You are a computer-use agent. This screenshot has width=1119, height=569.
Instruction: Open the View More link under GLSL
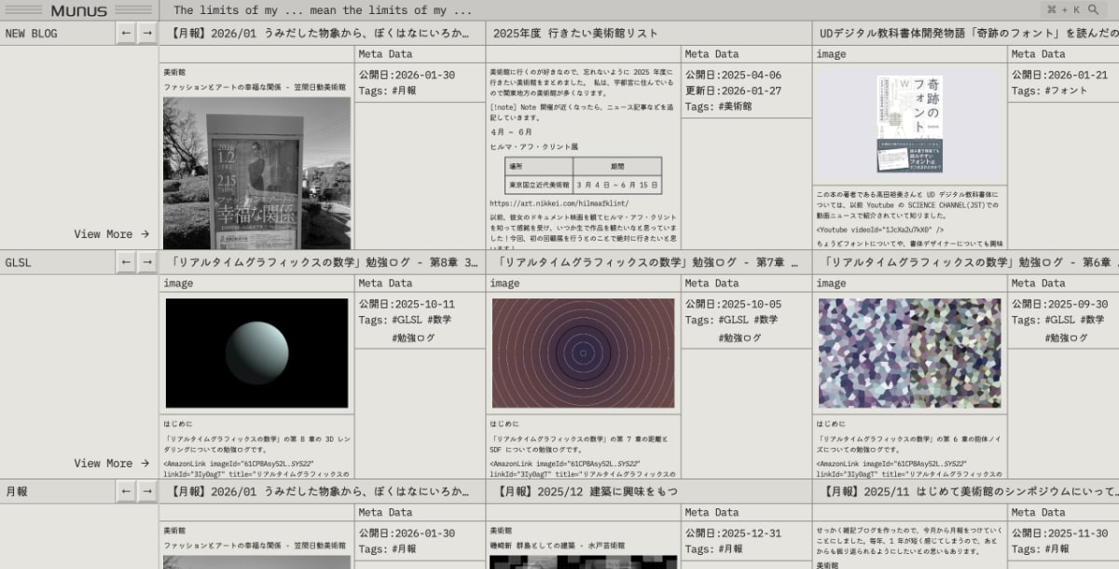click(x=105, y=463)
